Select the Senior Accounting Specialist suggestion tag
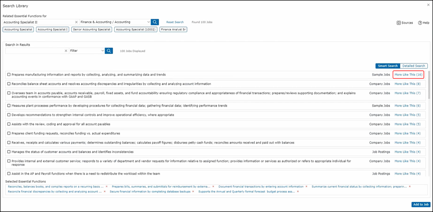Image resolution: width=433 pixels, height=212 pixels. (92, 29)
